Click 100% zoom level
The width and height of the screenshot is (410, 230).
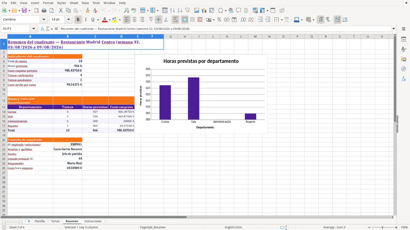pos(404,227)
